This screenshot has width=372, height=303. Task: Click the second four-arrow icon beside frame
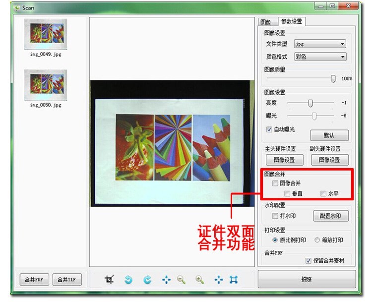pos(219,280)
